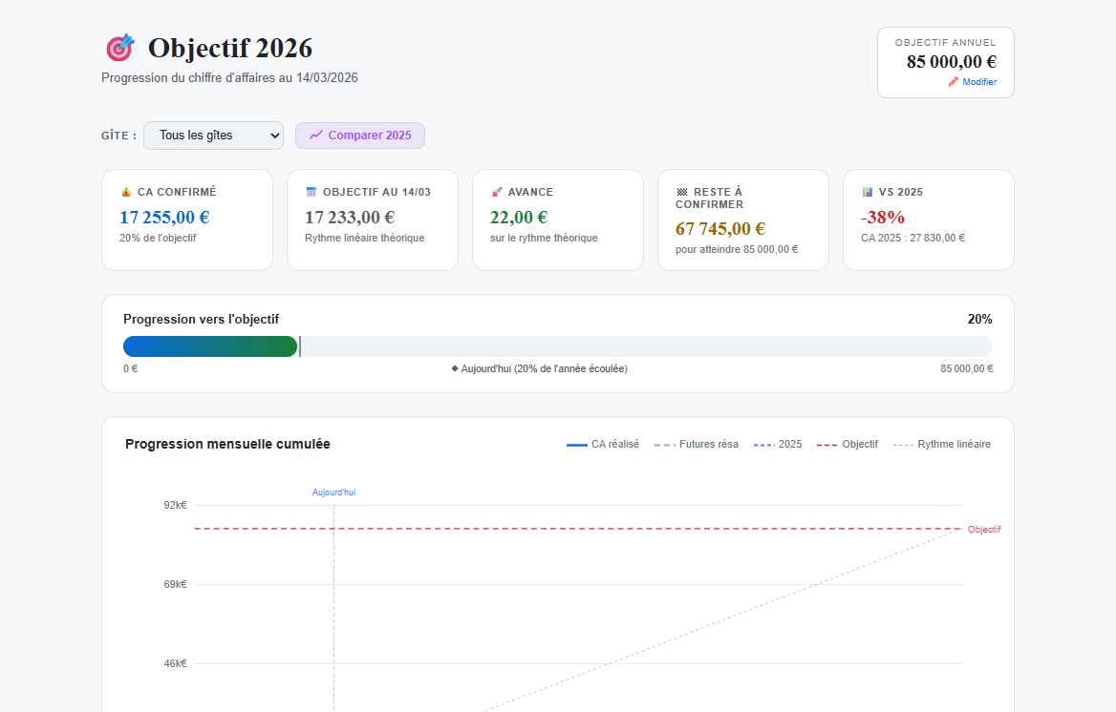The width and height of the screenshot is (1116, 712).
Task: Click the 20% de l'objectif caption
Action: (158, 239)
